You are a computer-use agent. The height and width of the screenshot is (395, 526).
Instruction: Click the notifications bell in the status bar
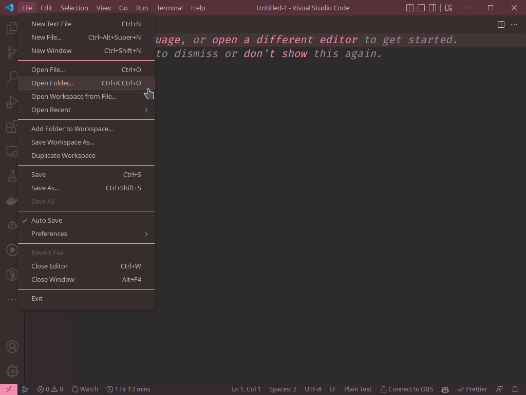point(515,389)
